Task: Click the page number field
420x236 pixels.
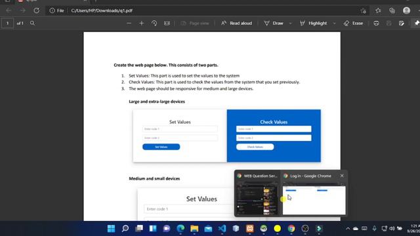Action: [7, 24]
